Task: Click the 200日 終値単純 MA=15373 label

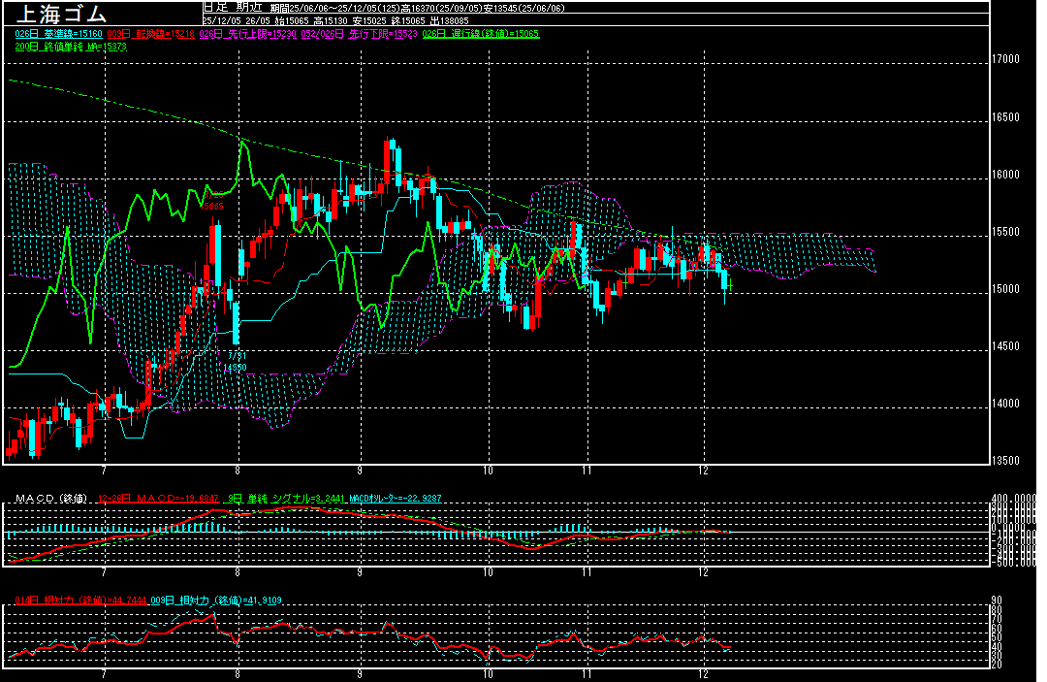Action: pos(71,46)
